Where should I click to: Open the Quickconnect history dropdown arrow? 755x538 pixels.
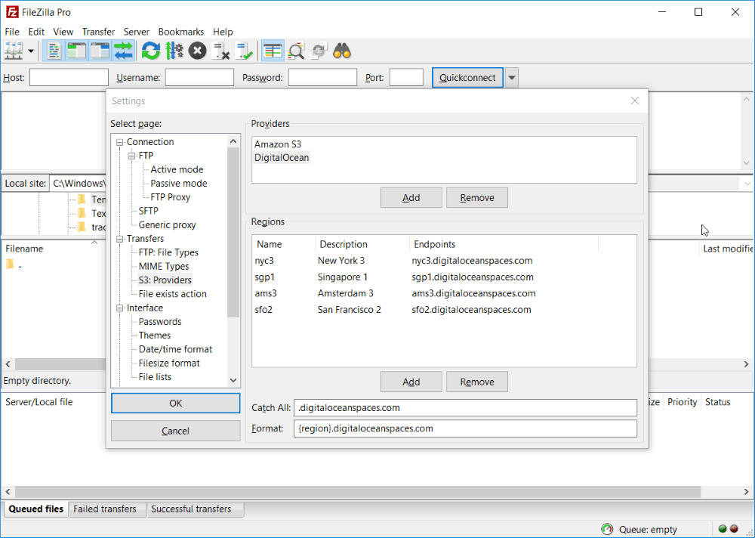tap(512, 78)
